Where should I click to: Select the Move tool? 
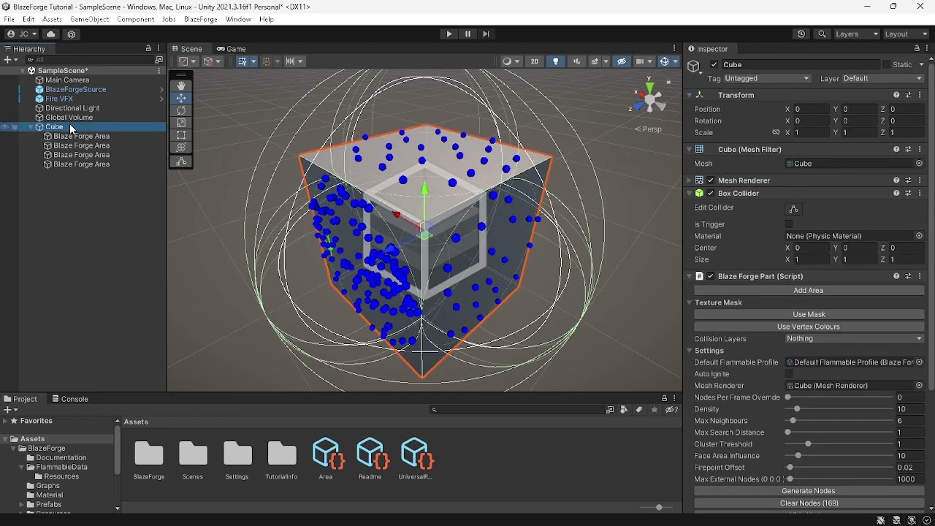181,98
